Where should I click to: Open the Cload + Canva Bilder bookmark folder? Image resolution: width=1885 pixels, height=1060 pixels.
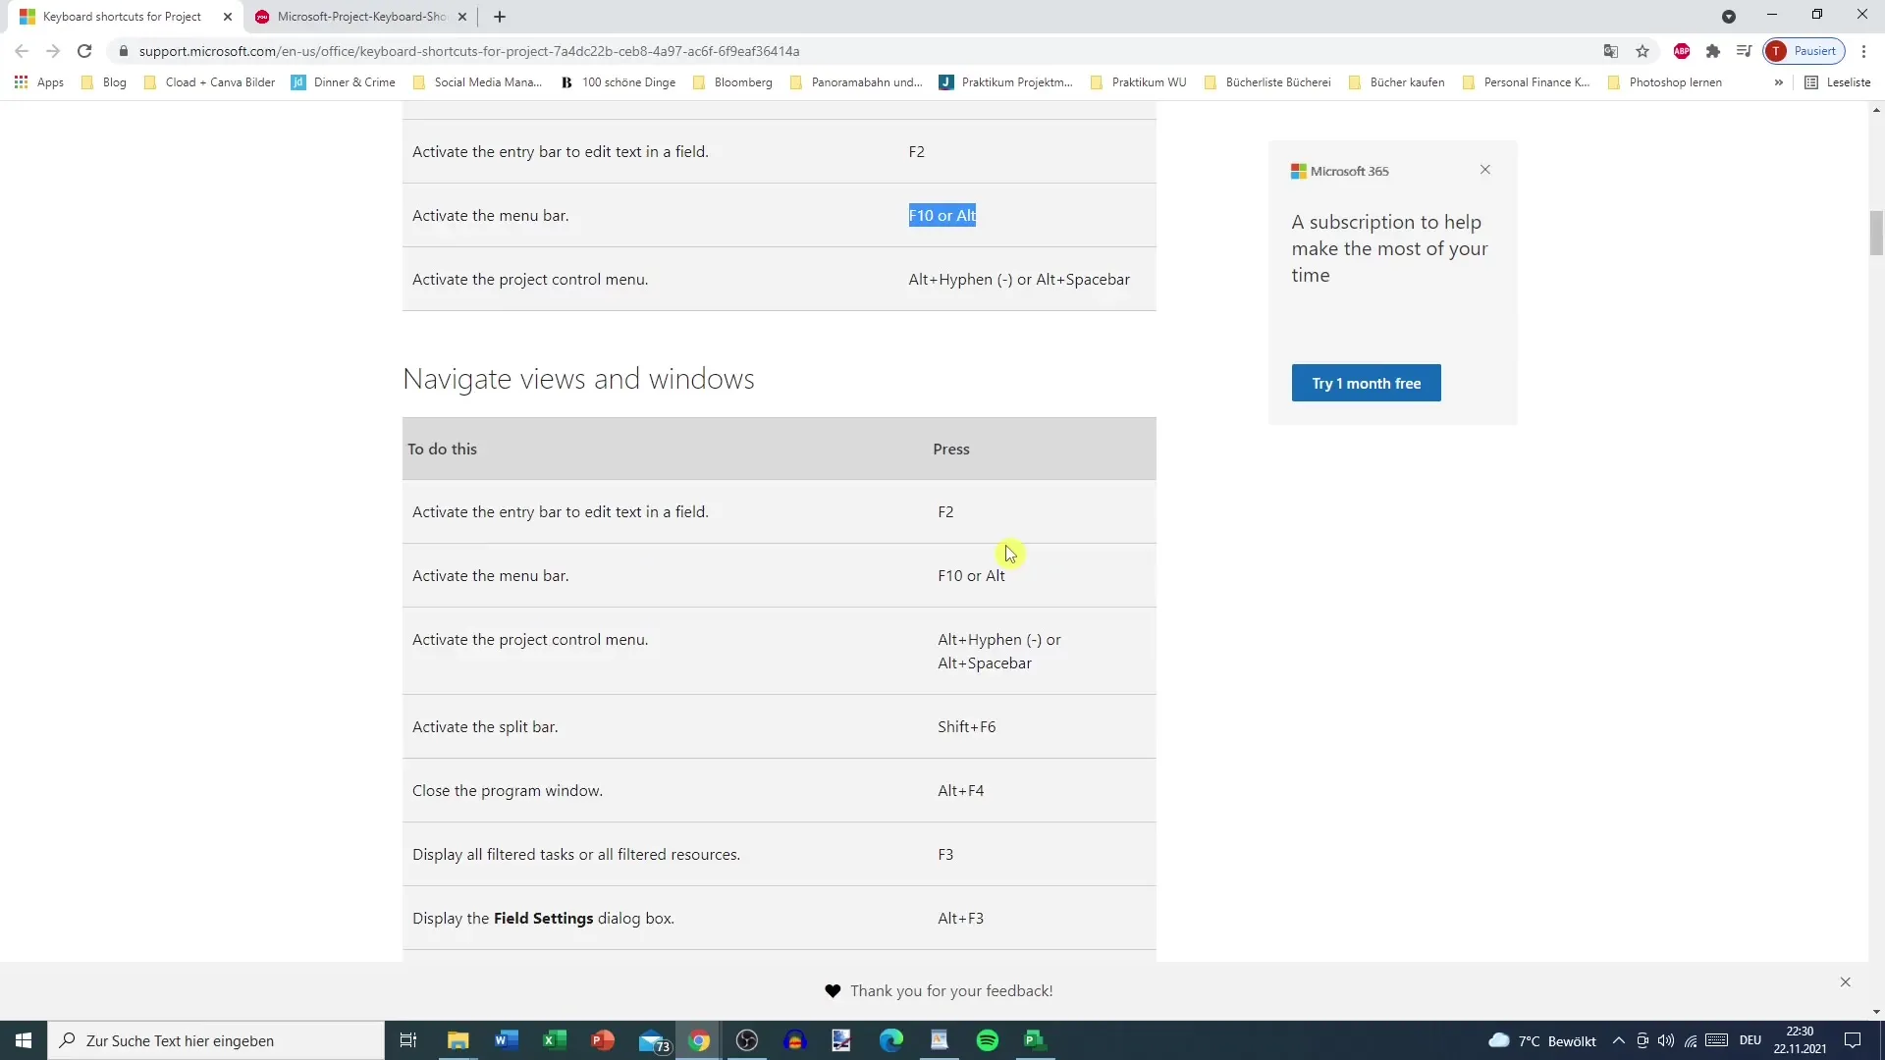tap(209, 82)
